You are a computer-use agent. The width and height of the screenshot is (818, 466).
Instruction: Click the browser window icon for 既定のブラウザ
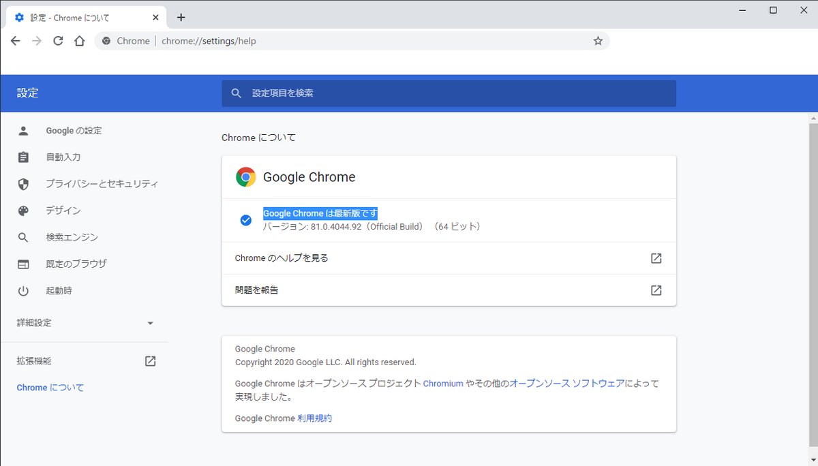click(23, 264)
